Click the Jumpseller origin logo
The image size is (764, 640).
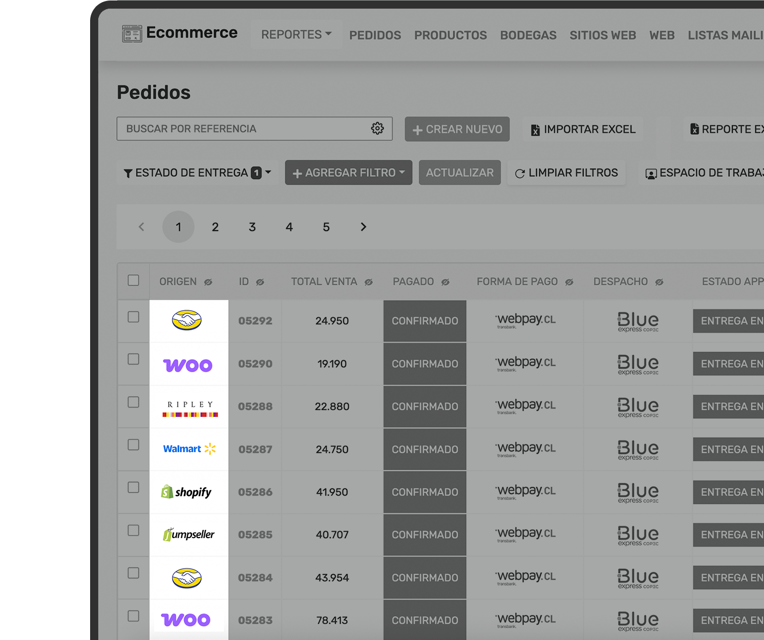[188, 535]
